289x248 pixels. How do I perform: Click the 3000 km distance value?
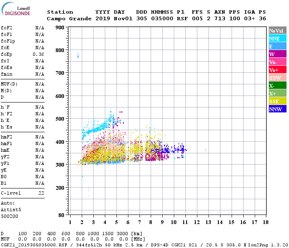click(122, 234)
